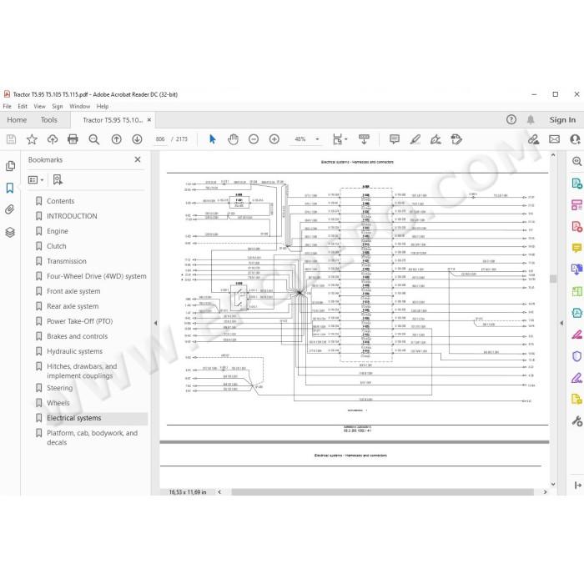
Task: Jump to the Steering bookmark
Action: 59,388
